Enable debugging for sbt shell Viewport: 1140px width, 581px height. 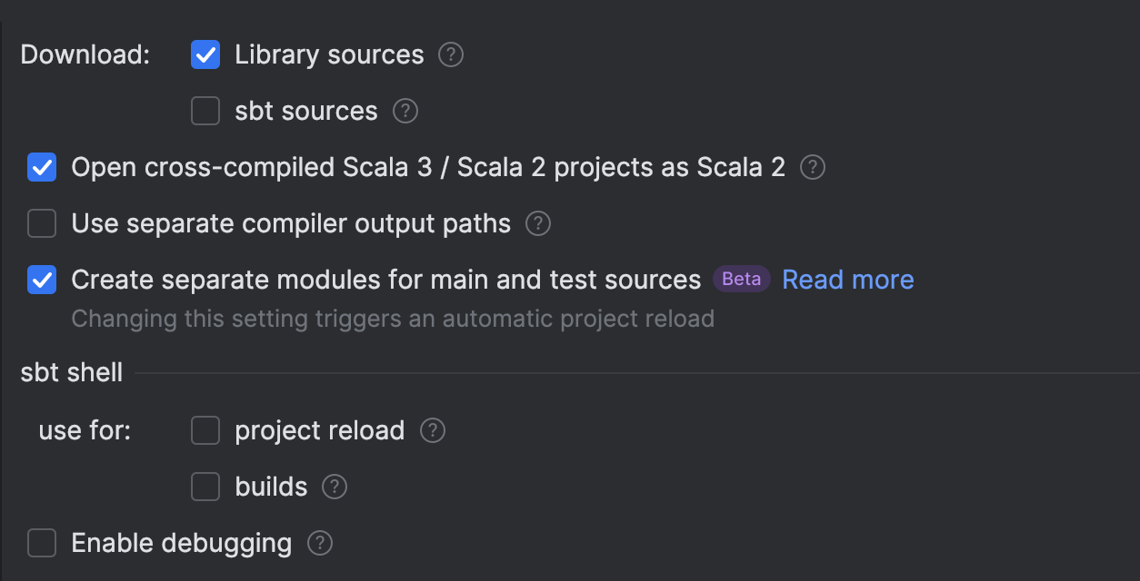pos(42,543)
